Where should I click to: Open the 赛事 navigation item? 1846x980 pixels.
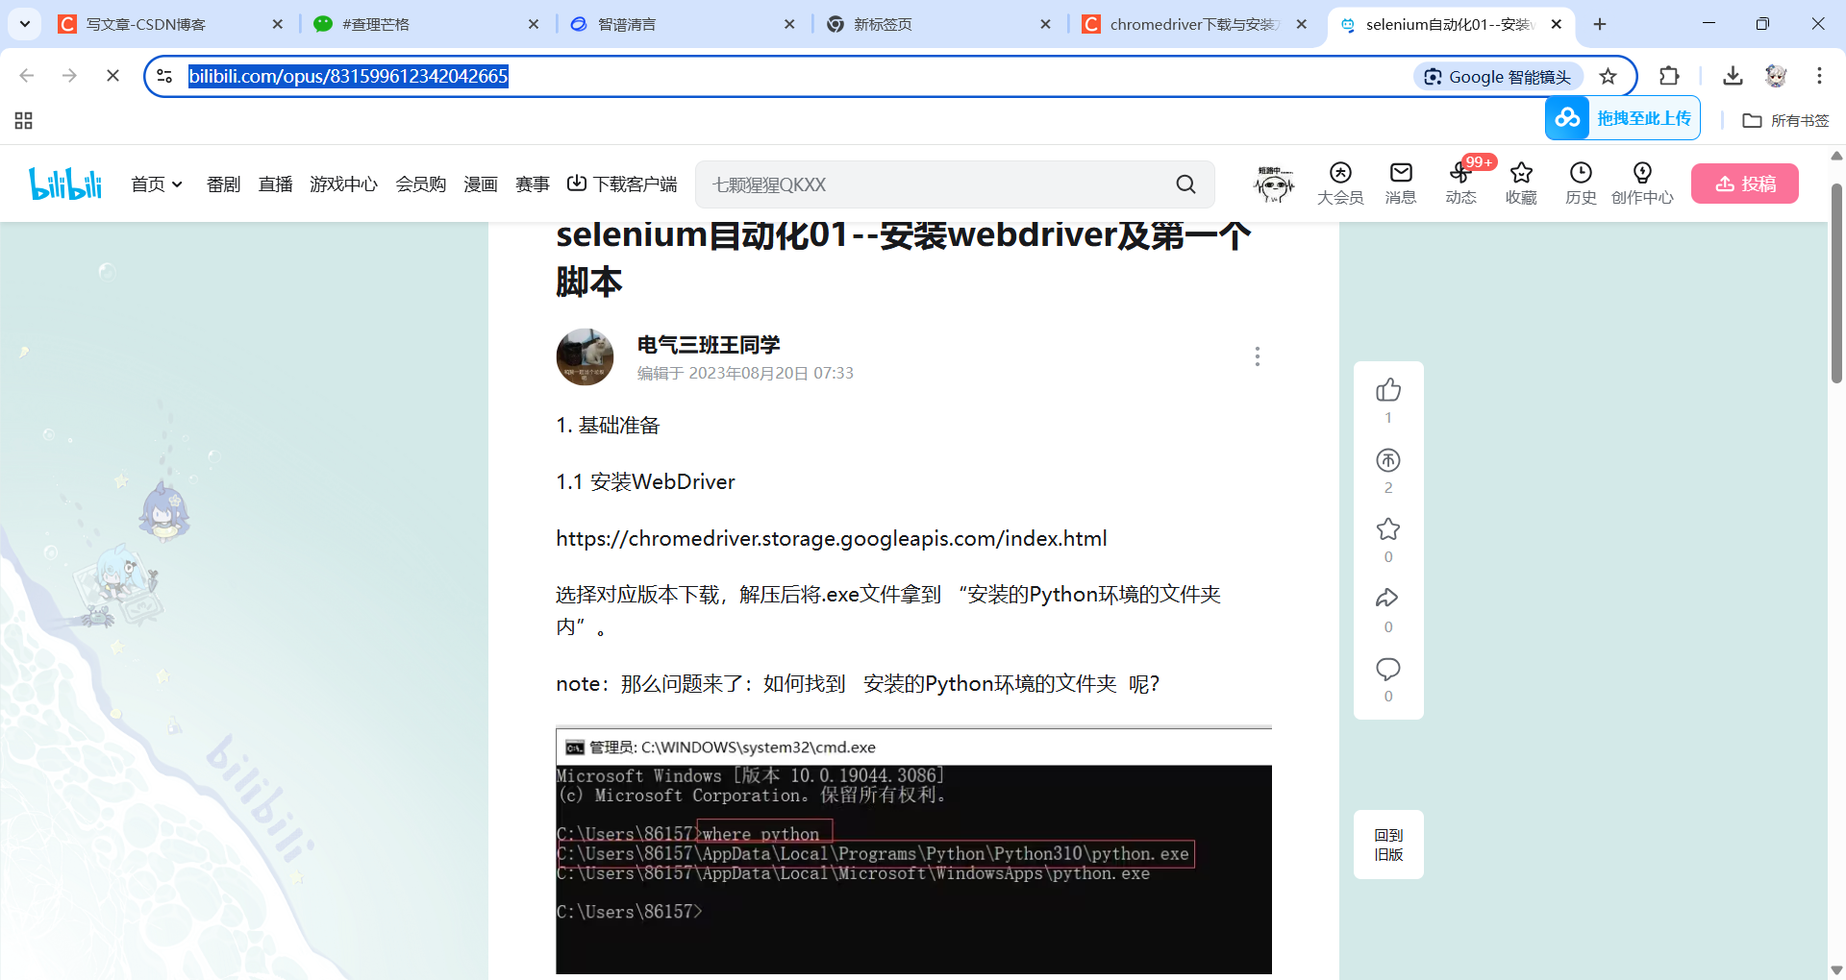(532, 184)
